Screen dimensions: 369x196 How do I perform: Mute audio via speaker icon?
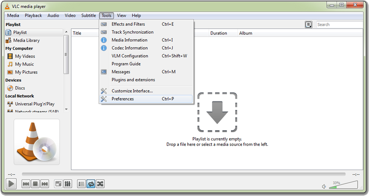tap(324, 186)
